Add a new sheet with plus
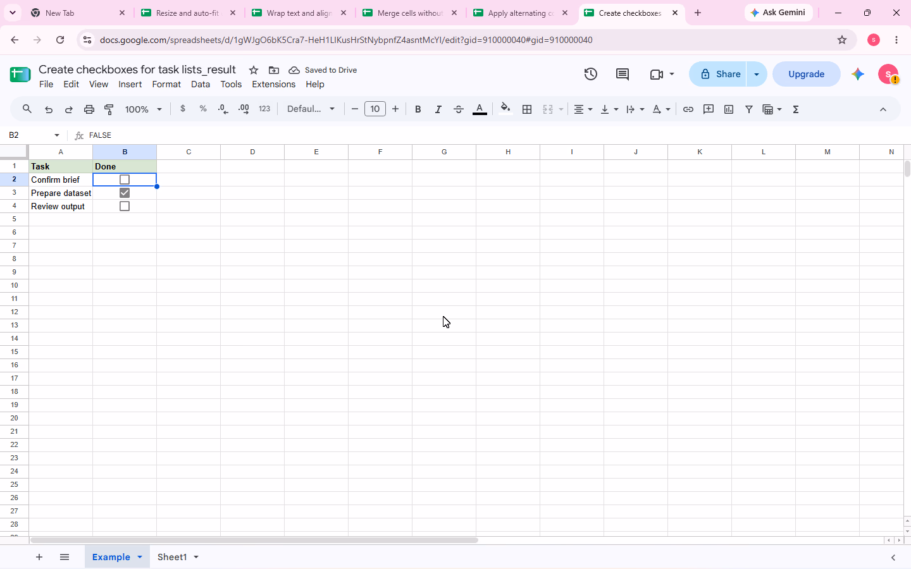The image size is (911, 569). point(39,557)
